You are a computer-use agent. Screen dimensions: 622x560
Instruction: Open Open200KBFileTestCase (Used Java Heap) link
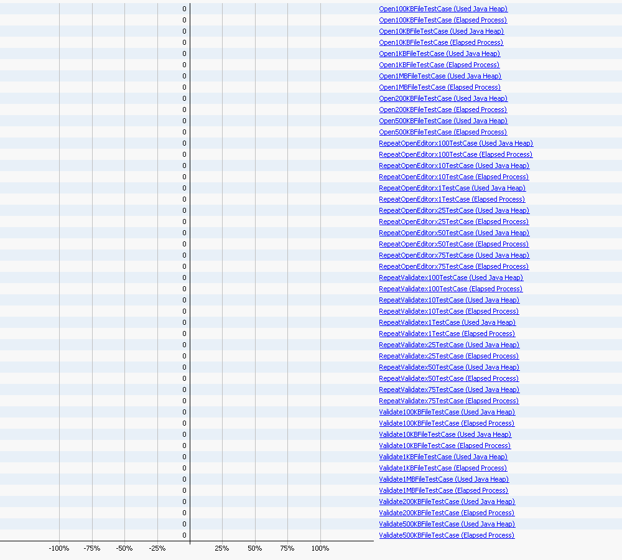pos(443,98)
